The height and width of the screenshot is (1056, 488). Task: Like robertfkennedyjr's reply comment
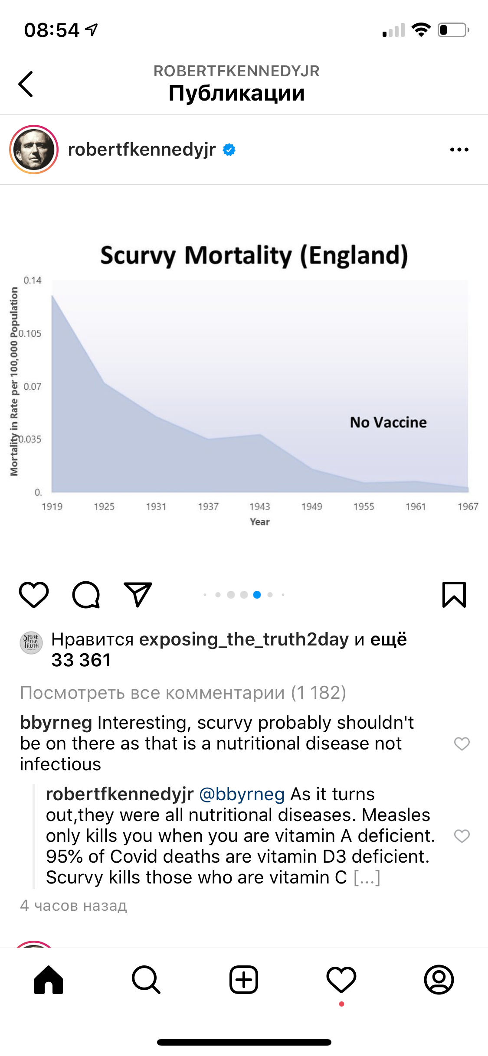pos(462,836)
